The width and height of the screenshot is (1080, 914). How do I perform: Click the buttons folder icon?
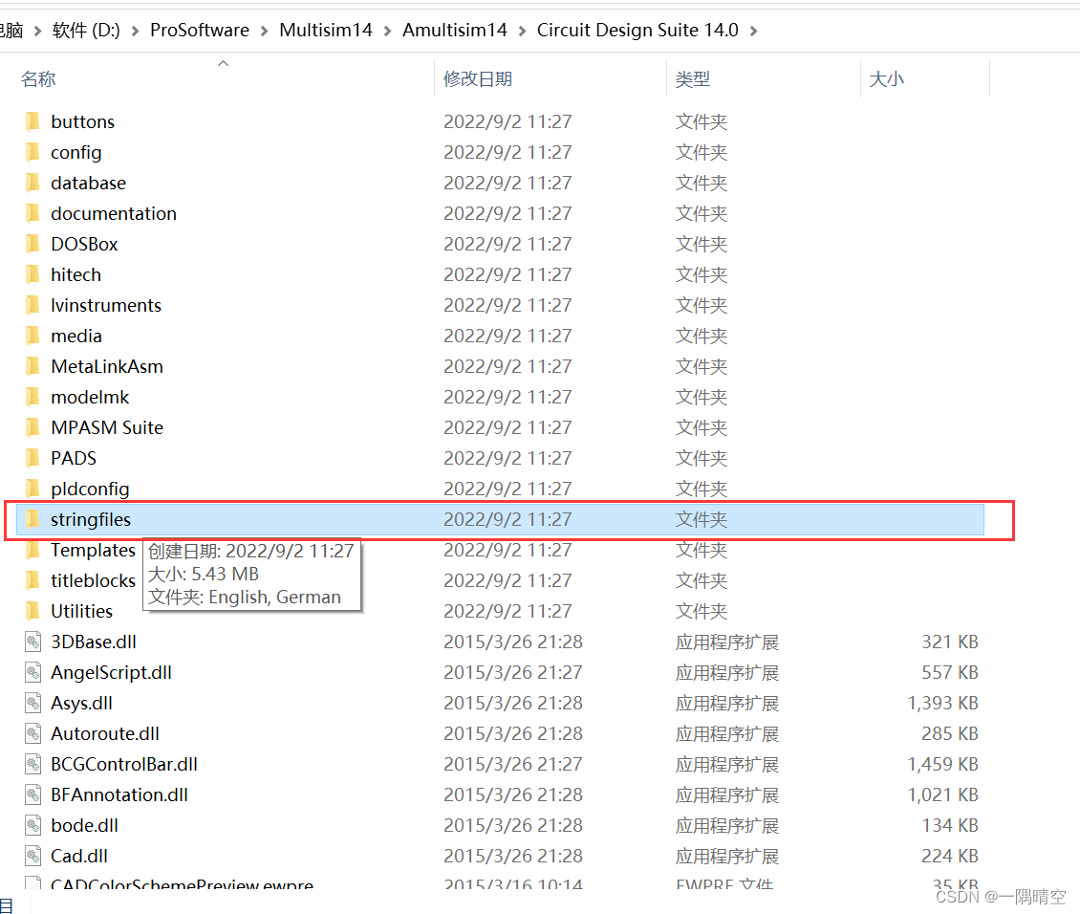click(32, 122)
